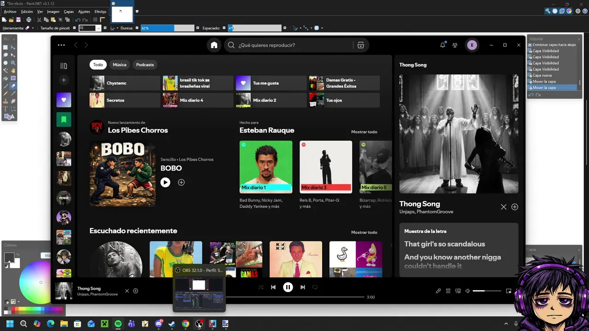Click Paint.NET print icon
The width and height of the screenshot is (589, 331).
(x=29, y=20)
